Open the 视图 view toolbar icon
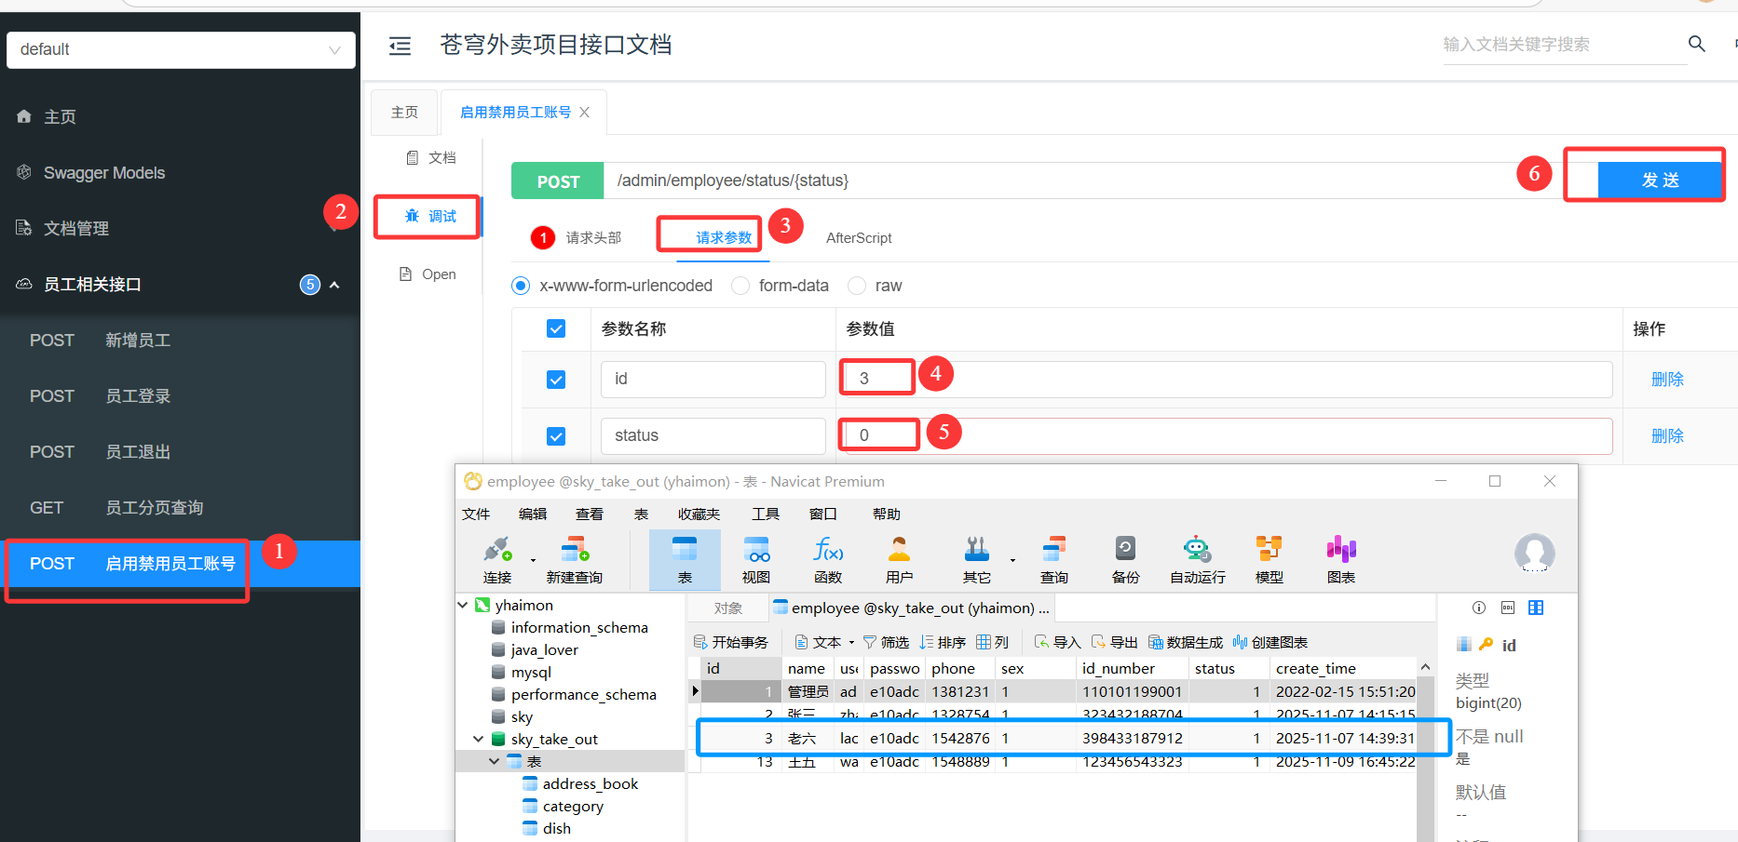Image resolution: width=1738 pixels, height=842 pixels. click(756, 550)
